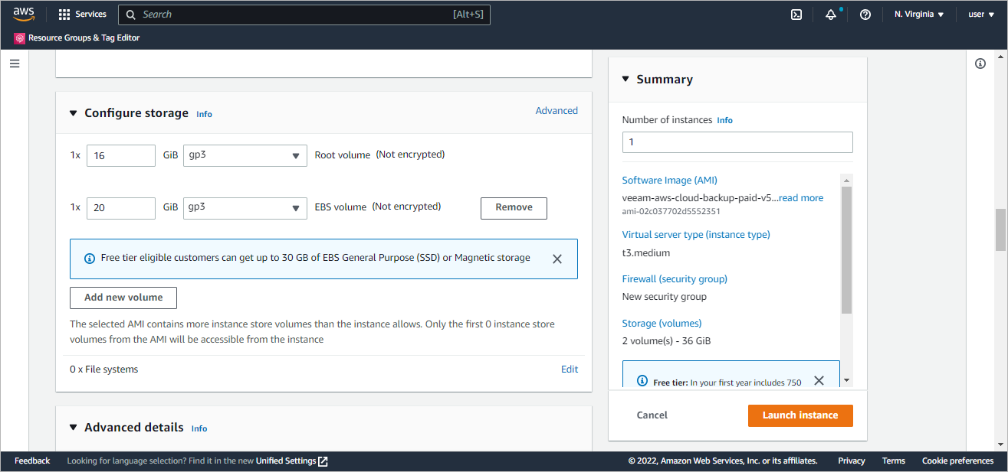This screenshot has height=472, width=1008.
Task: Click the Summary panel scrollbar
Action: pos(846,252)
